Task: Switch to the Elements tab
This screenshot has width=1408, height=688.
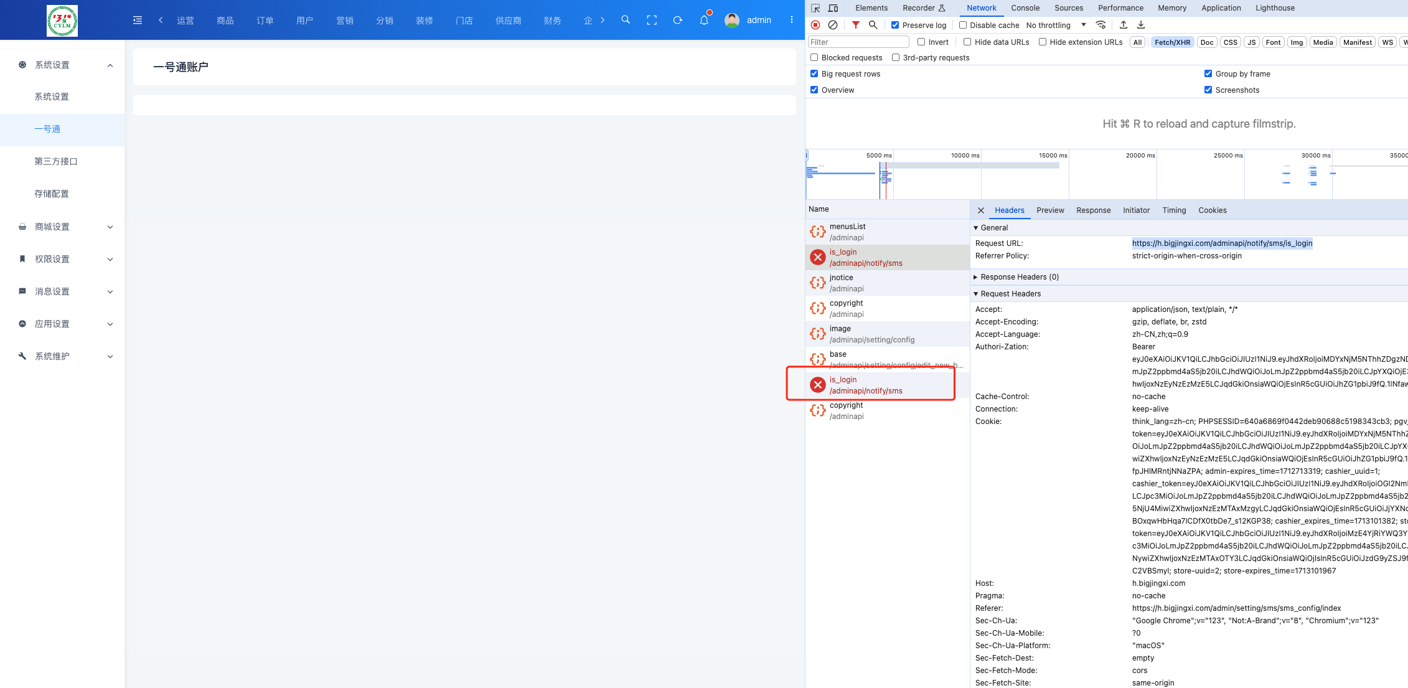Action: point(871,8)
